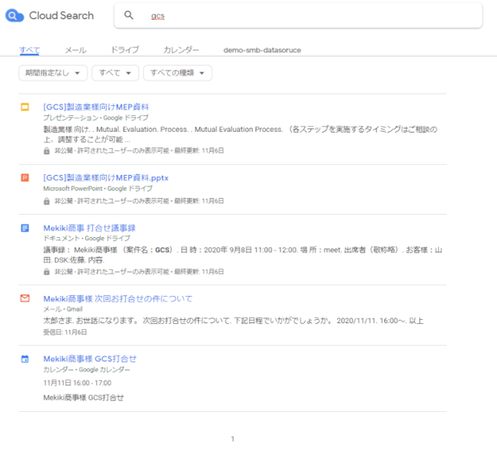
Task: Click the Cloud Search title text
Action: point(61,16)
